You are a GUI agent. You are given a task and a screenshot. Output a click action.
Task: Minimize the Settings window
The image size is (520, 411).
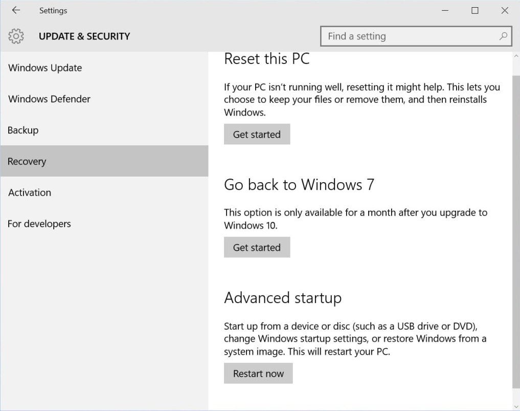pos(445,10)
